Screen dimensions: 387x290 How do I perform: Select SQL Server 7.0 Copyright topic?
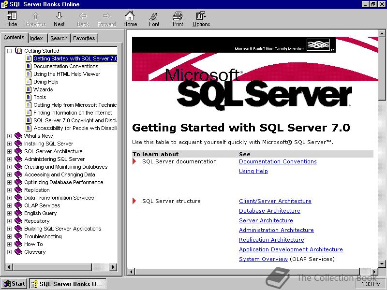(x=75, y=120)
